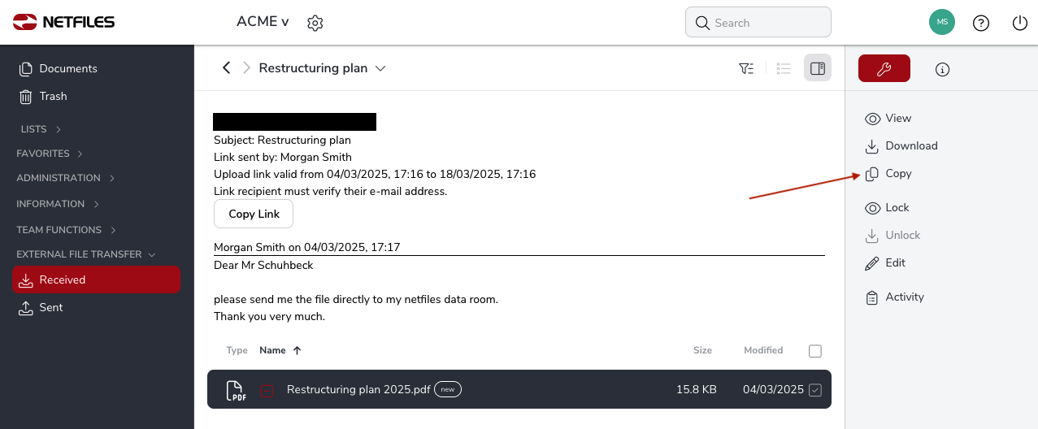Image resolution: width=1038 pixels, height=429 pixels.
Task: Uncheck the Restructuring plan 2025.pdf row checkbox
Action: (815, 390)
